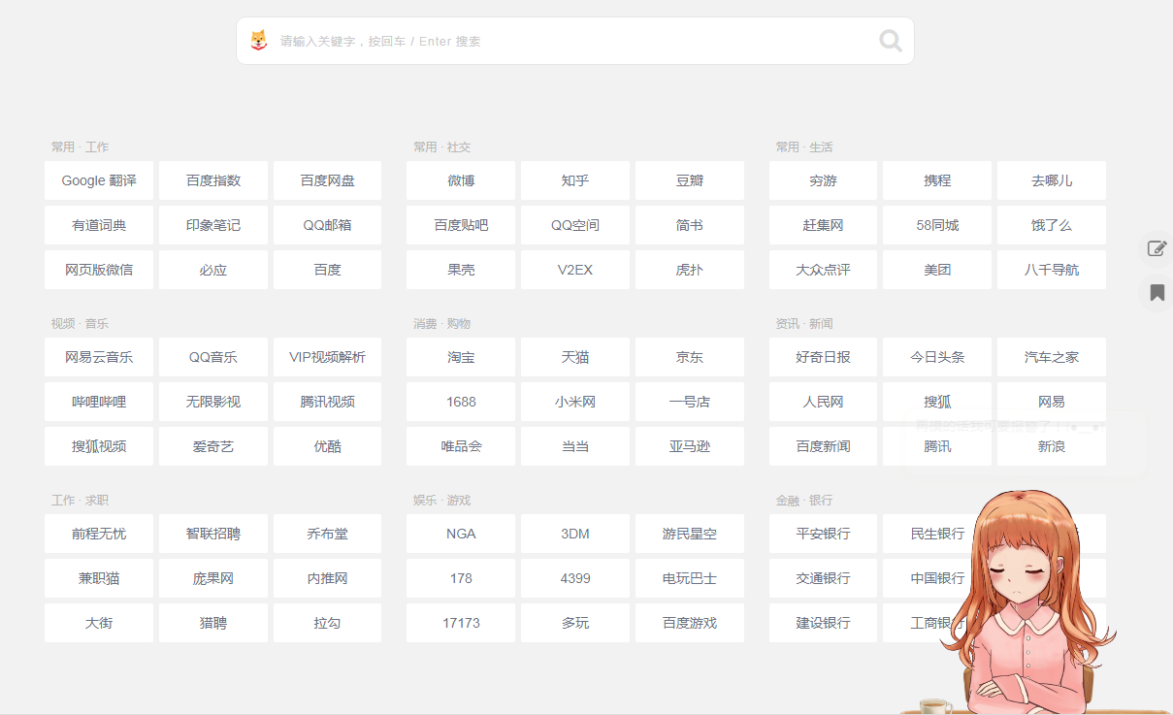Visit 平安银行
Image resolution: width=1173 pixels, height=715 pixels.
823,534
